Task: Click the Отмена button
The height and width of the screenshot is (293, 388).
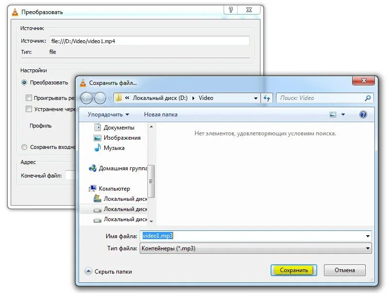Action: pyautogui.click(x=345, y=270)
